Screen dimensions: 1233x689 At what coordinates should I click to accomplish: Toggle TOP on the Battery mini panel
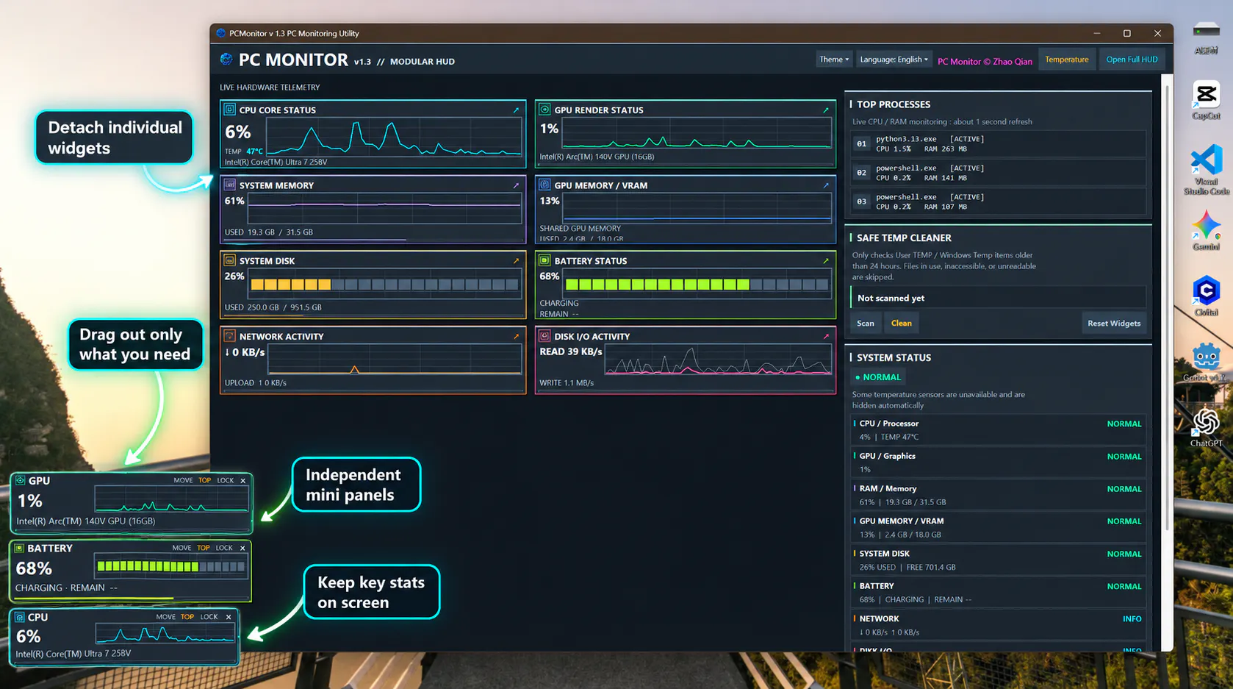(203, 548)
